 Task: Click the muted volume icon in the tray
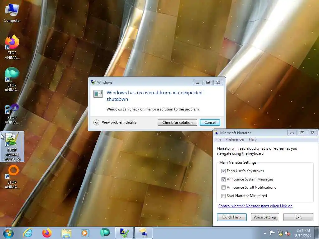coord(288,233)
